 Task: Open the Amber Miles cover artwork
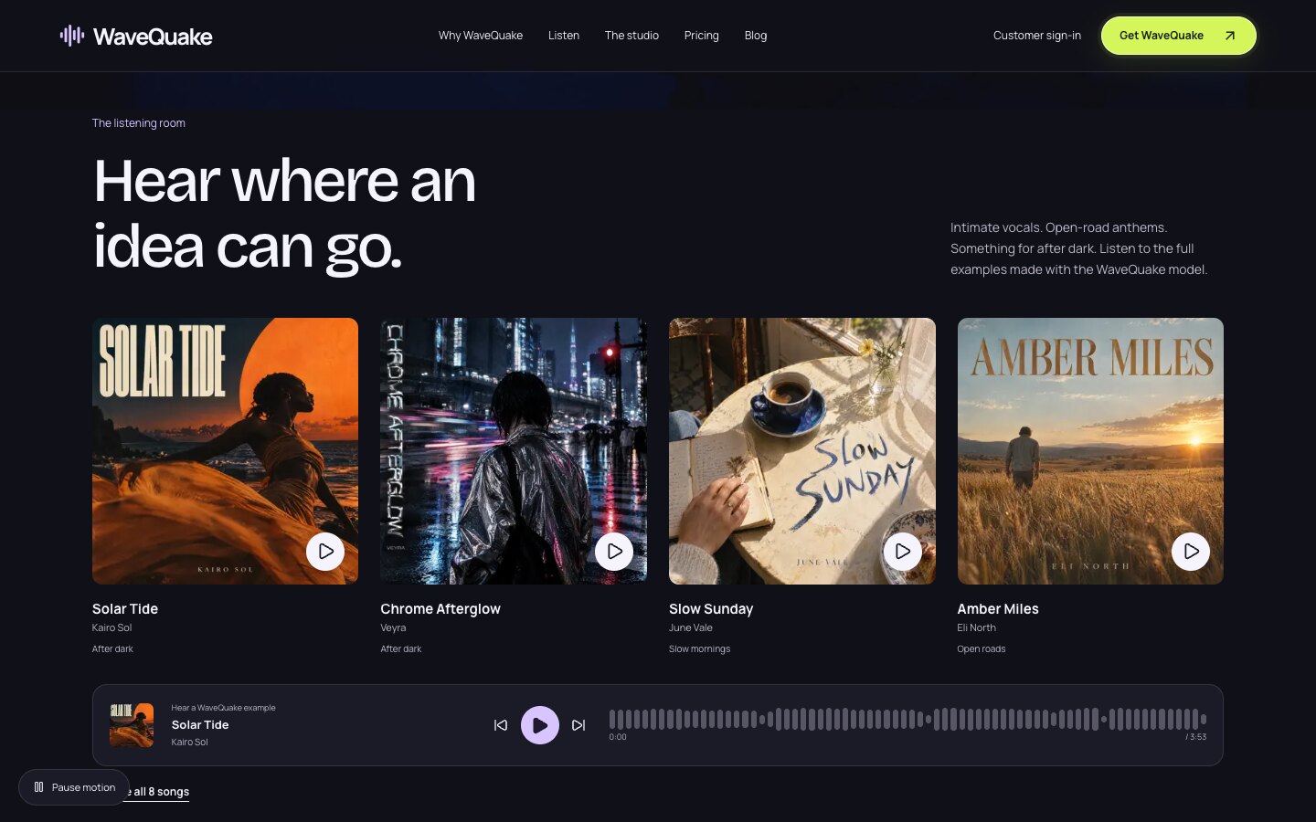[x=1090, y=451]
